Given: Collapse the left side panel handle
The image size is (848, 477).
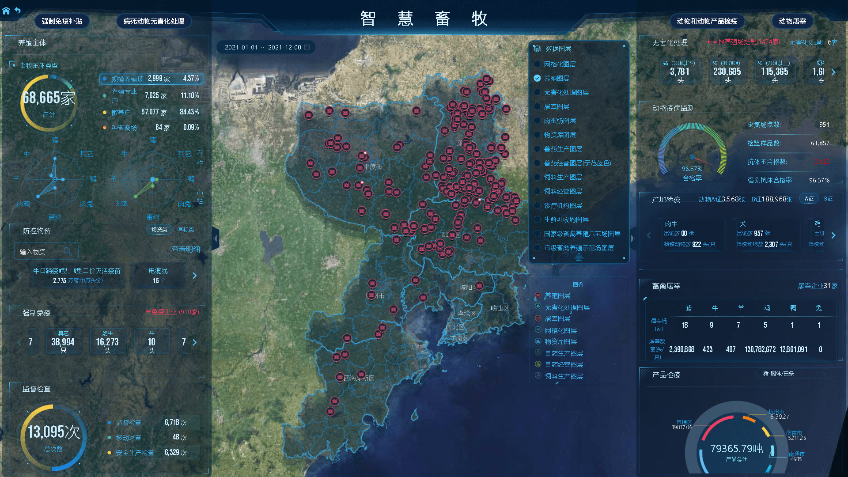Looking at the screenshot, I should pyautogui.click(x=216, y=238).
